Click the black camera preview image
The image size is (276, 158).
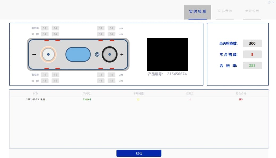pos(168,54)
